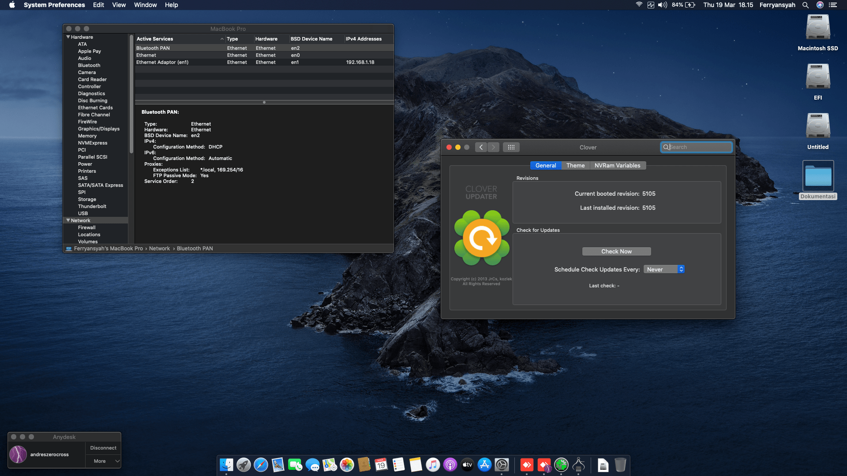Select Locations under Network
847x476 pixels.
coord(89,234)
